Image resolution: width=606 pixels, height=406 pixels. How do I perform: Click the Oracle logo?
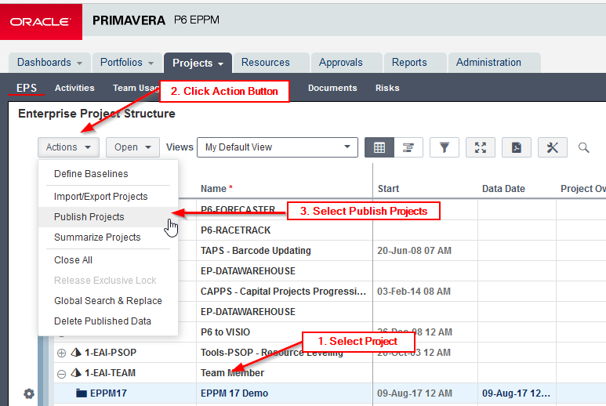(x=41, y=22)
